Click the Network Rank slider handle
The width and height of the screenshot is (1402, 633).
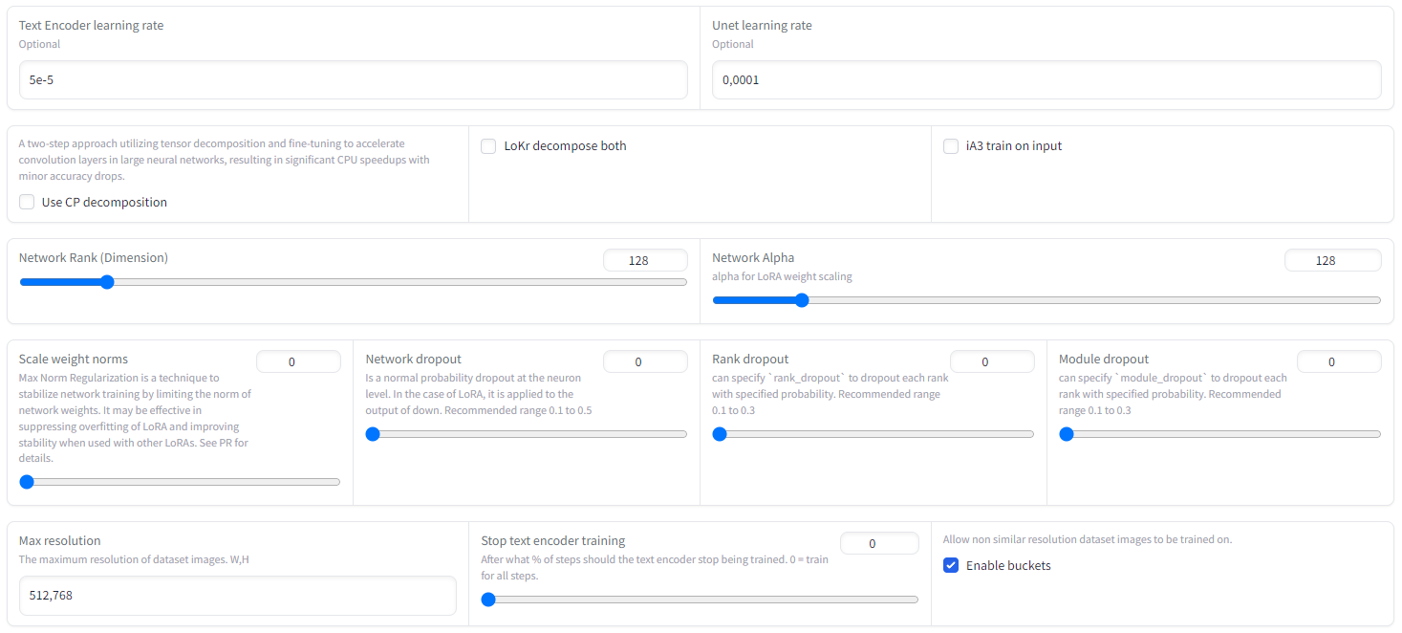click(107, 282)
